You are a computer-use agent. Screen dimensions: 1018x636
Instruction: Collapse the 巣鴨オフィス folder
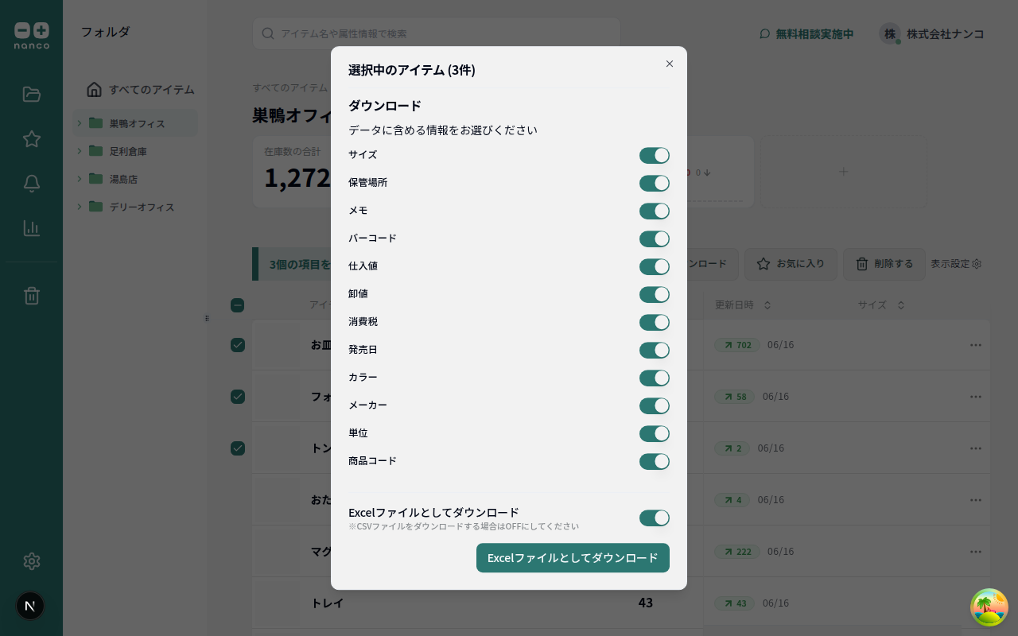[78, 123]
